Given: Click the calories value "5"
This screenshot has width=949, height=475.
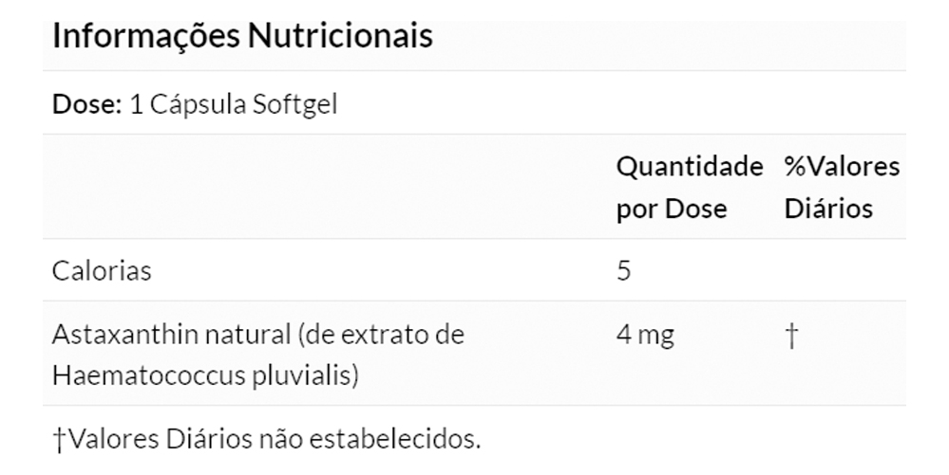Looking at the screenshot, I should (x=623, y=271).
